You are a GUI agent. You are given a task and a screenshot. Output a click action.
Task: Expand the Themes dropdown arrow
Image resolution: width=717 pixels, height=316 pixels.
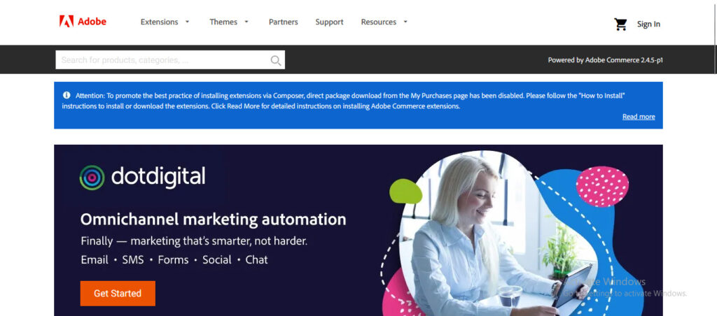coord(246,22)
